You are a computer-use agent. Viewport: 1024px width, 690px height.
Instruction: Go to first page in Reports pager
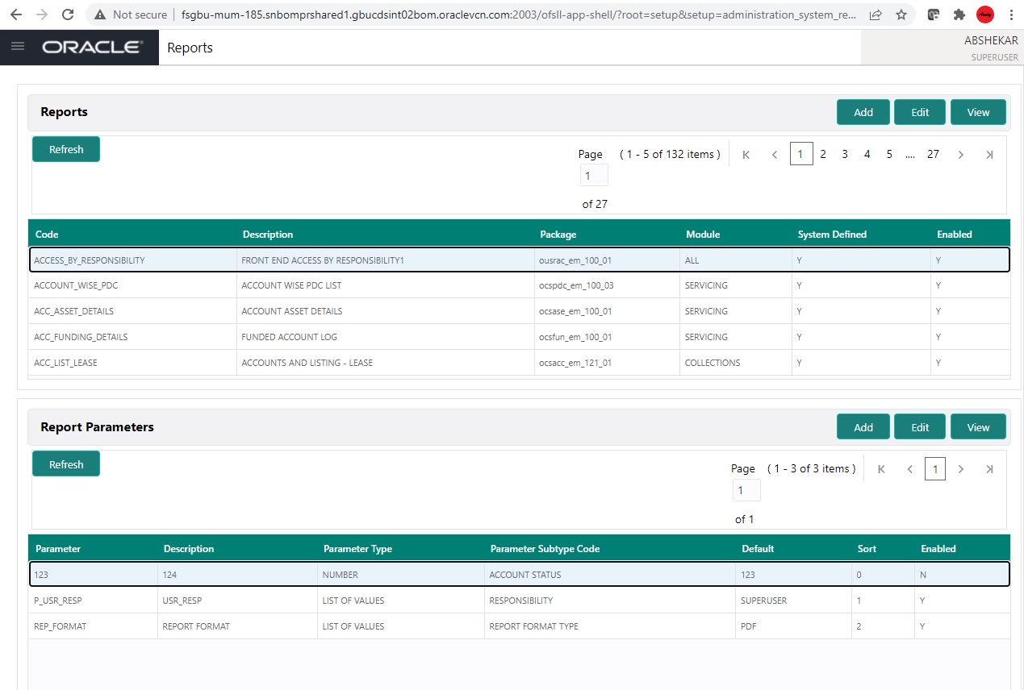tap(746, 155)
